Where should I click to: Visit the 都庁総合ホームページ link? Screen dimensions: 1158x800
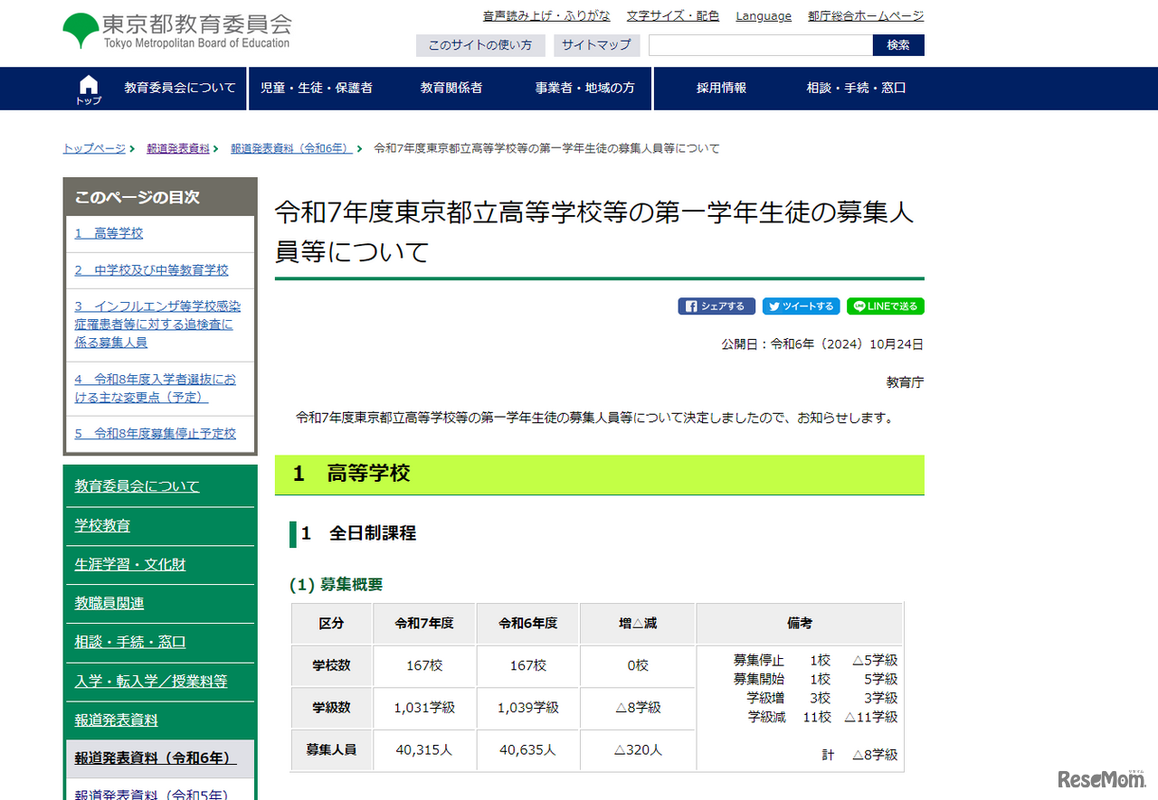pos(865,15)
